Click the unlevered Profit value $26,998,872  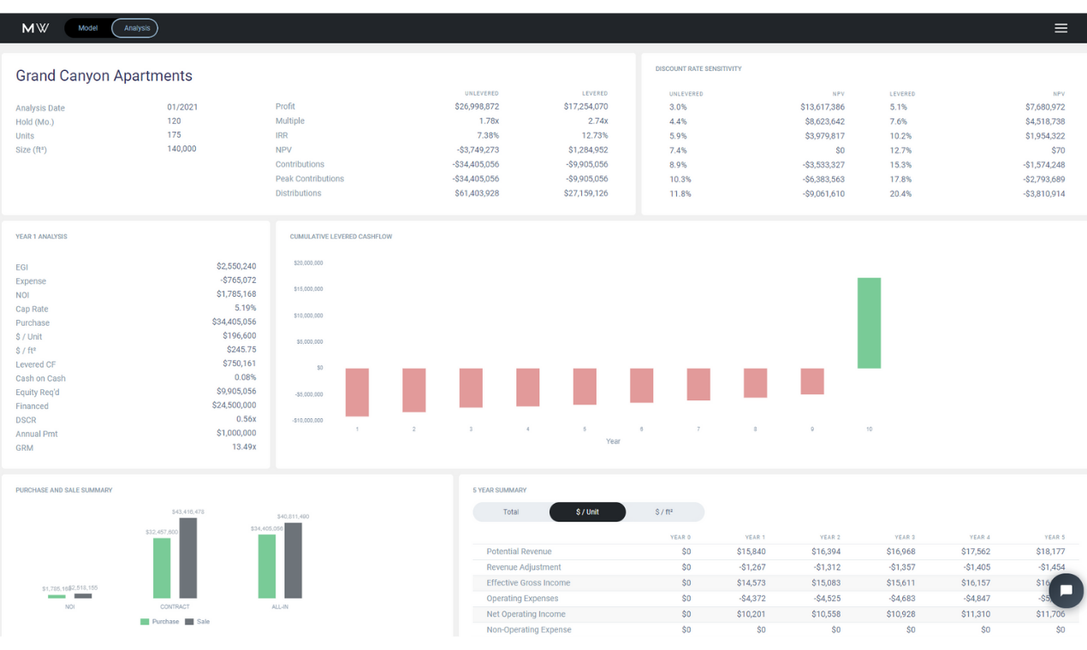tap(477, 107)
